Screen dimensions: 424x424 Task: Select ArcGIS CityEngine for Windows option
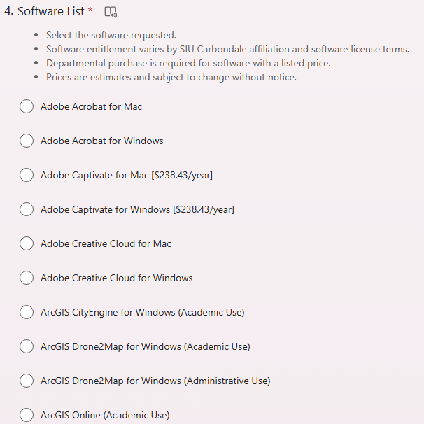click(27, 312)
